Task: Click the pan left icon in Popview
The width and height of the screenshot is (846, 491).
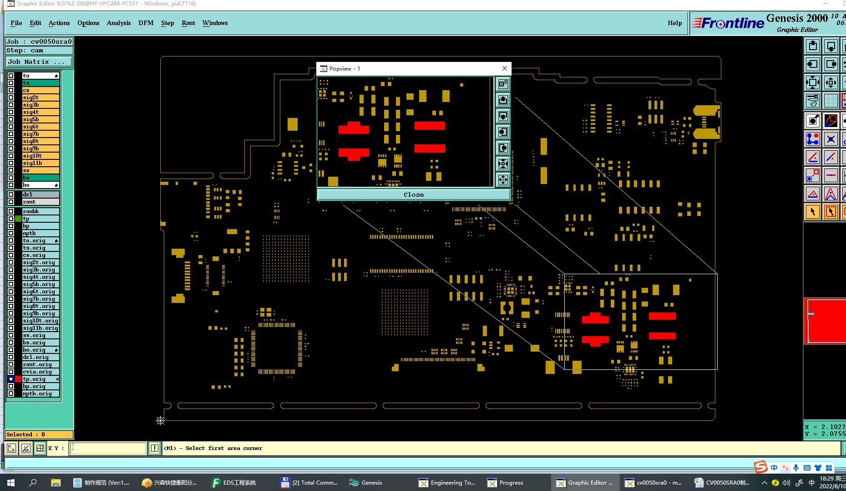Action: (x=503, y=132)
